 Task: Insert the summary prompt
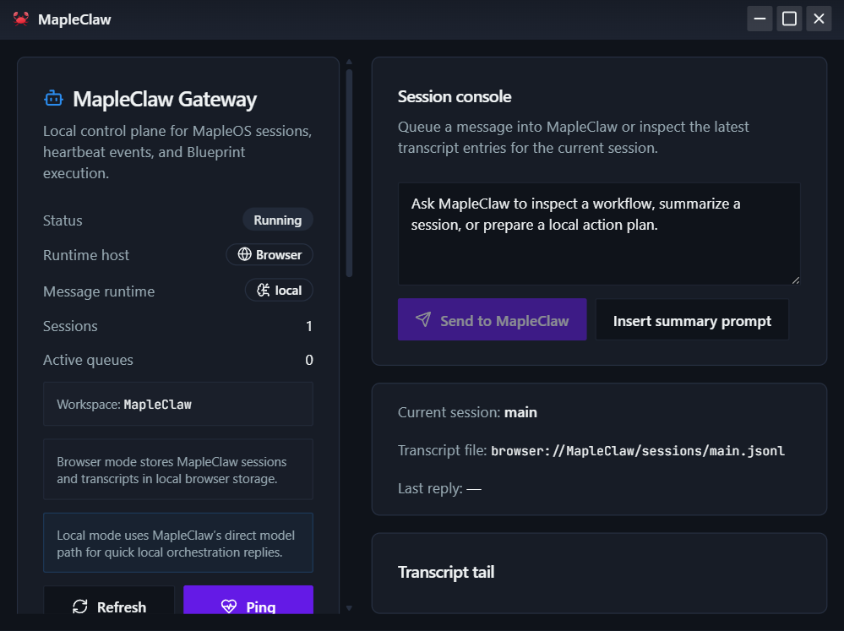[x=692, y=320]
